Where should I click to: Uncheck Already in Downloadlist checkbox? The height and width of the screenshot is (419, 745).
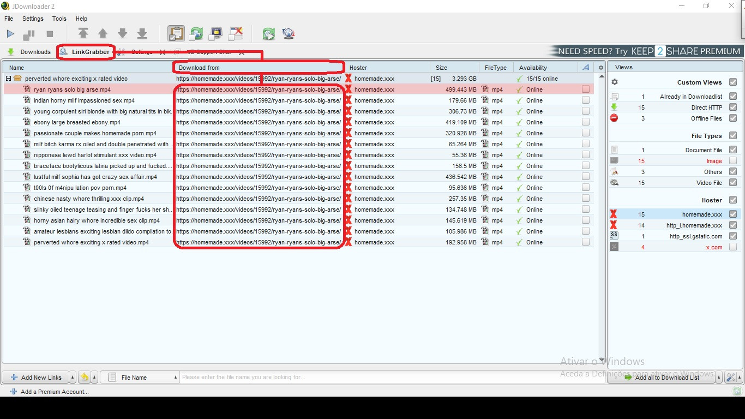tap(733, 96)
